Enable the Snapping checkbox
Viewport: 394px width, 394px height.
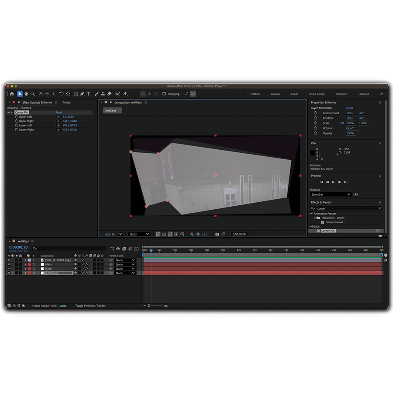point(164,94)
